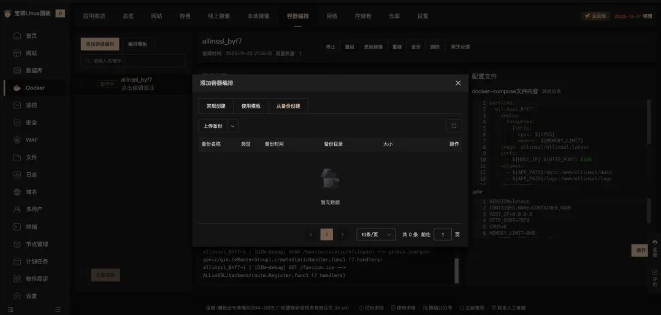Switch to the 使用模板 tab
This screenshot has height=315, width=661.
click(251, 106)
